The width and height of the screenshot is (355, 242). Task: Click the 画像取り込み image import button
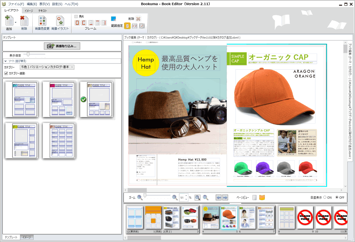[x=62, y=46]
